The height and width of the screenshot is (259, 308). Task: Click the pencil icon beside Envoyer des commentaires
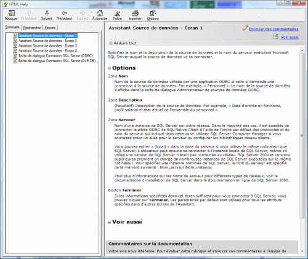point(245,28)
